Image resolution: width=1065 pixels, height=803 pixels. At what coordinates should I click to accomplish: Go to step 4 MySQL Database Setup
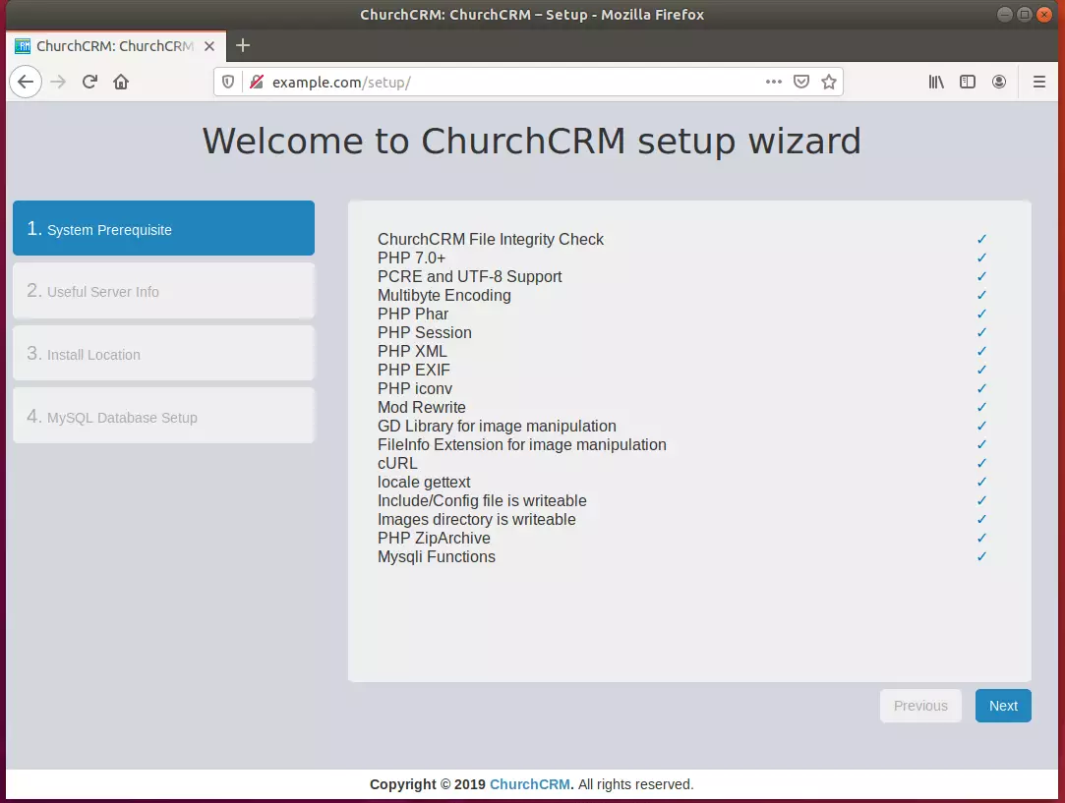coord(163,416)
